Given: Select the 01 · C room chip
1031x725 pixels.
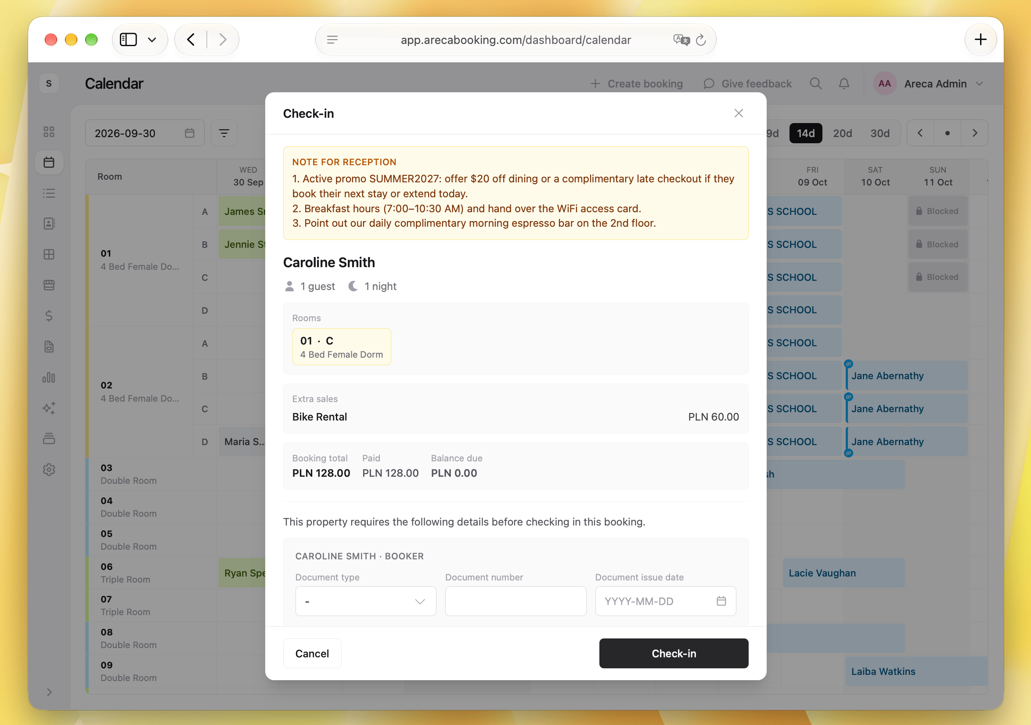Looking at the screenshot, I should coord(341,347).
